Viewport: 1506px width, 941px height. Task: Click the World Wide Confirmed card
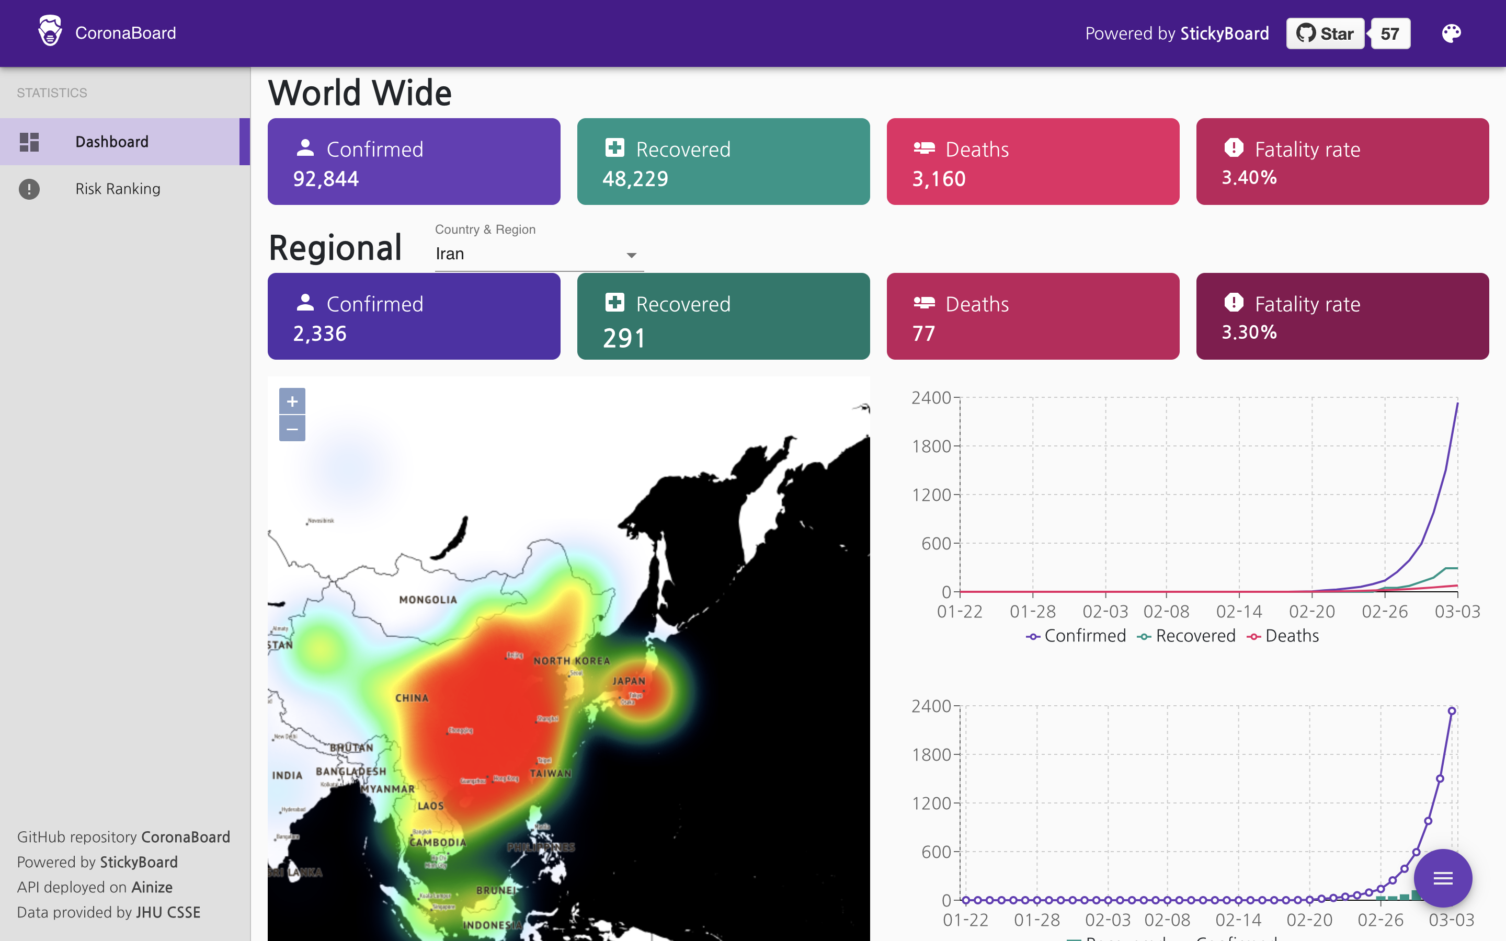click(414, 162)
